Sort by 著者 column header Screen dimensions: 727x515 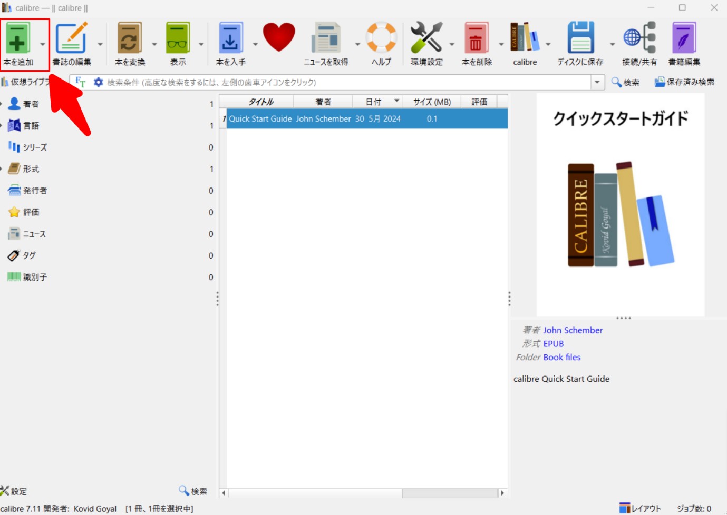point(323,102)
